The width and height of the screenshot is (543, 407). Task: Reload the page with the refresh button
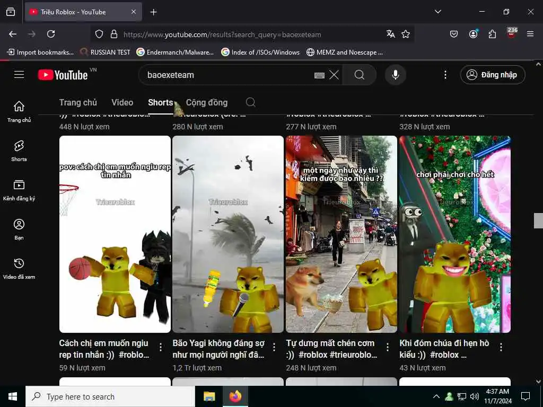[x=51, y=34]
